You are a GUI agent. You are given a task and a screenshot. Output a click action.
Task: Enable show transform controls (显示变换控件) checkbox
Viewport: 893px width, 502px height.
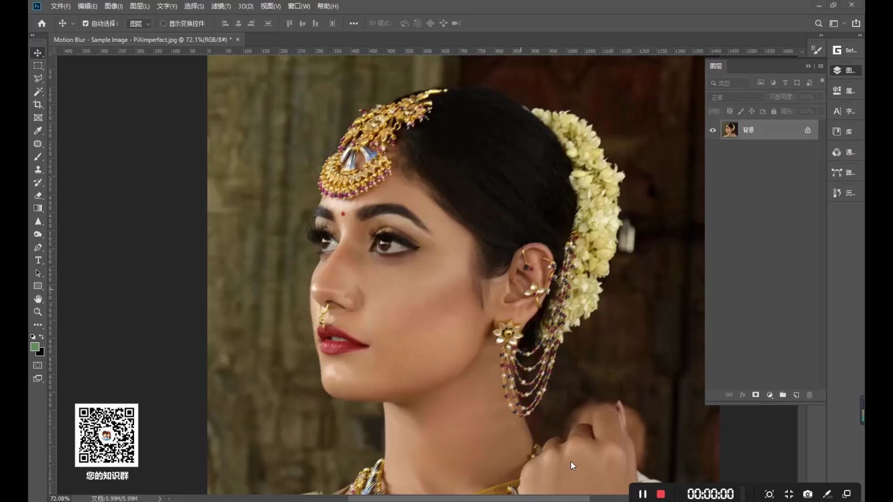click(x=163, y=23)
